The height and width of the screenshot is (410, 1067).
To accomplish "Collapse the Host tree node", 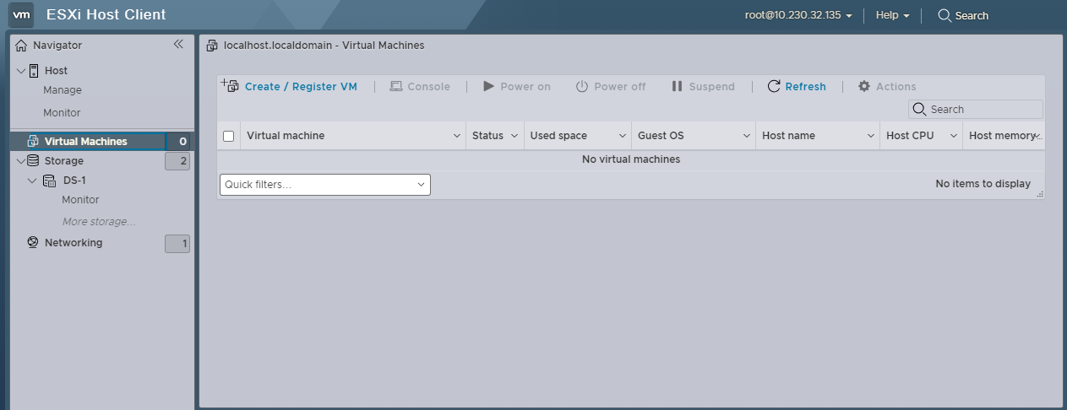I will pos(21,71).
